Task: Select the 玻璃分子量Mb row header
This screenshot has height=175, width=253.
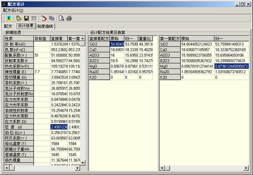Action: [19, 149]
